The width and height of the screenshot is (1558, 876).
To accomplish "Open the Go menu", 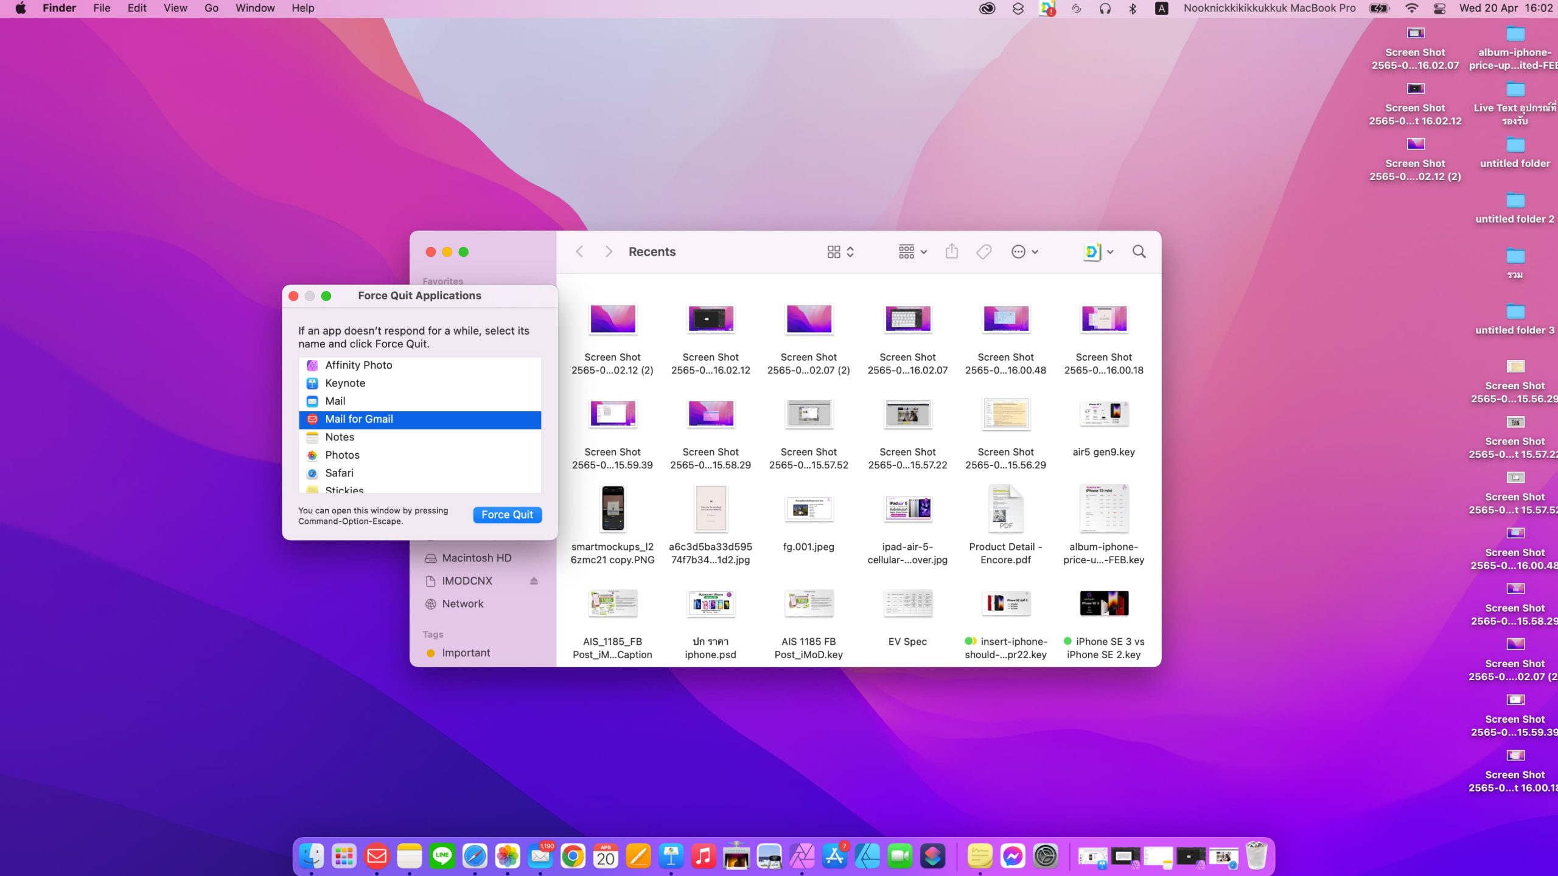I will (x=211, y=9).
